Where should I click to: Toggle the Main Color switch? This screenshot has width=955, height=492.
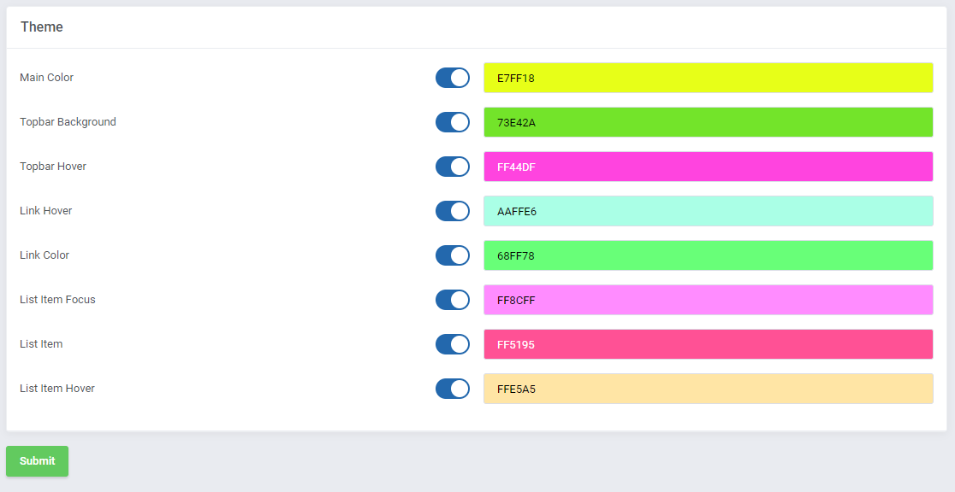453,78
